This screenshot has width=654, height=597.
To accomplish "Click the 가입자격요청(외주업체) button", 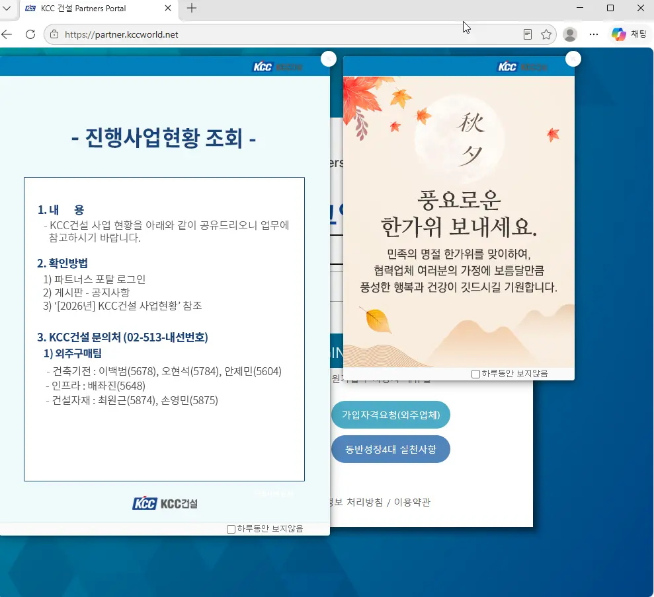I will pyautogui.click(x=390, y=415).
